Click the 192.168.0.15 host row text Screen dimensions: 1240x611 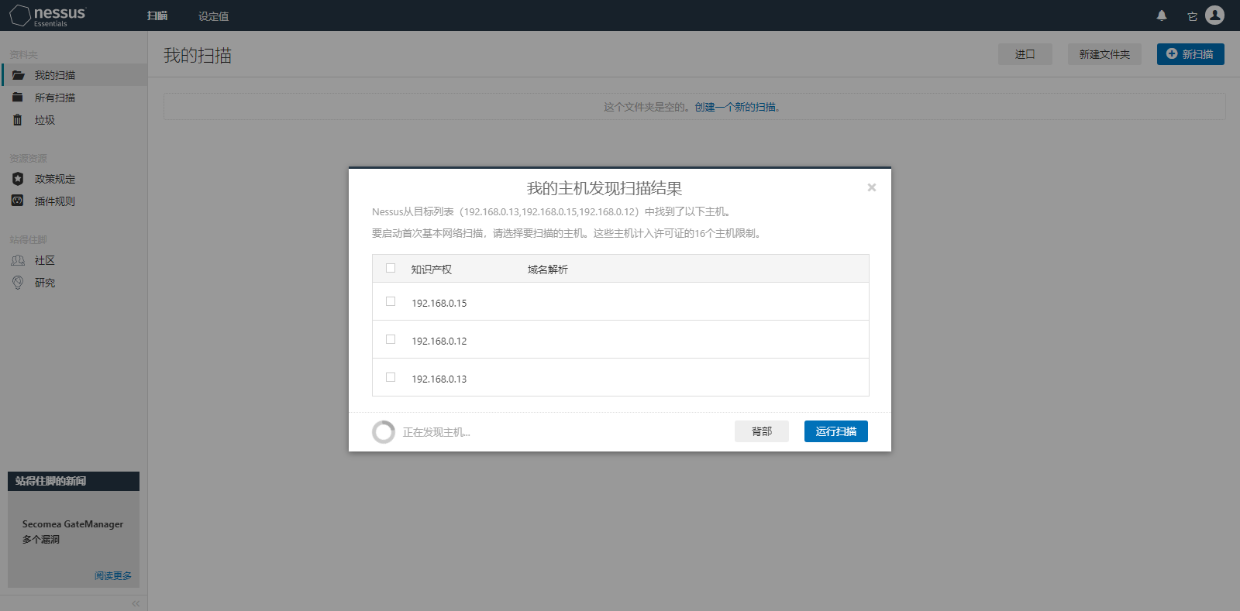pyautogui.click(x=439, y=303)
